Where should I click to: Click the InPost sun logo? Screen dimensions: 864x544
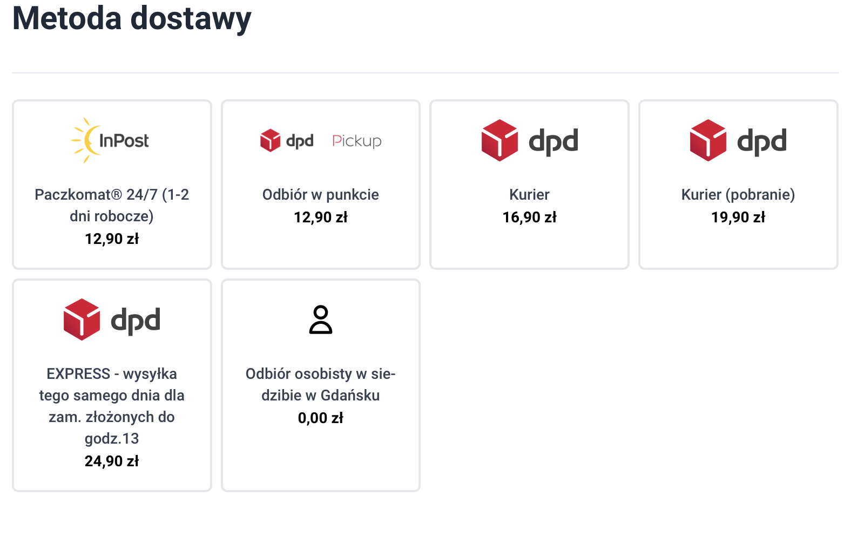click(111, 140)
